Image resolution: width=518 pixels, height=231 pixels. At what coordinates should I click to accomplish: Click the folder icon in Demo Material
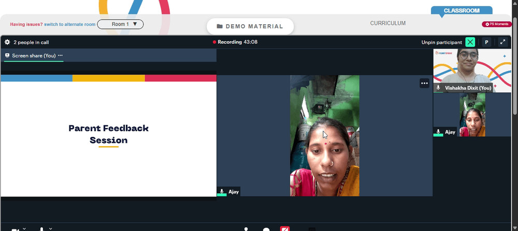[x=220, y=26]
